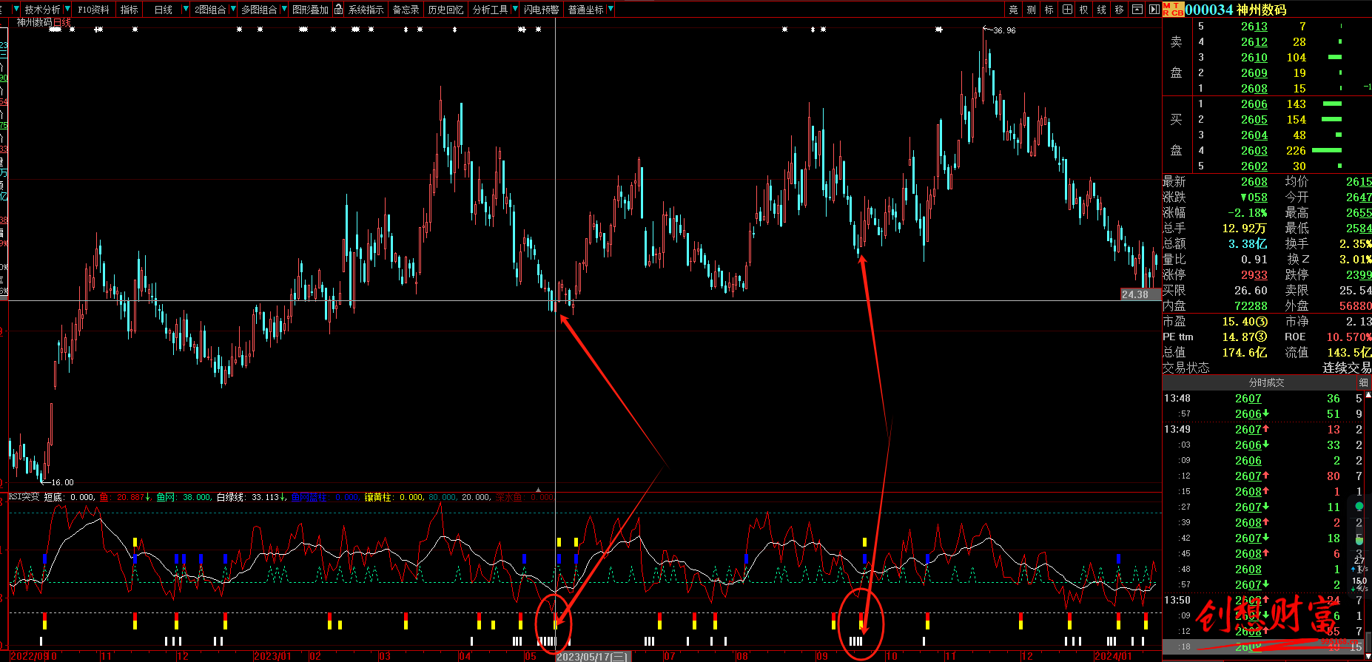Click the 总值 value 174.6亿
The height and width of the screenshot is (662, 1372).
point(1245,353)
